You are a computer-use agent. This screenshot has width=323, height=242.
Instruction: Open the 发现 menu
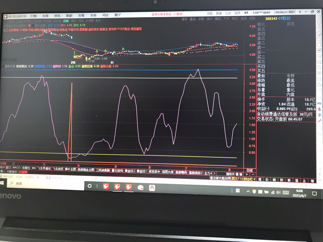click(x=81, y=15)
